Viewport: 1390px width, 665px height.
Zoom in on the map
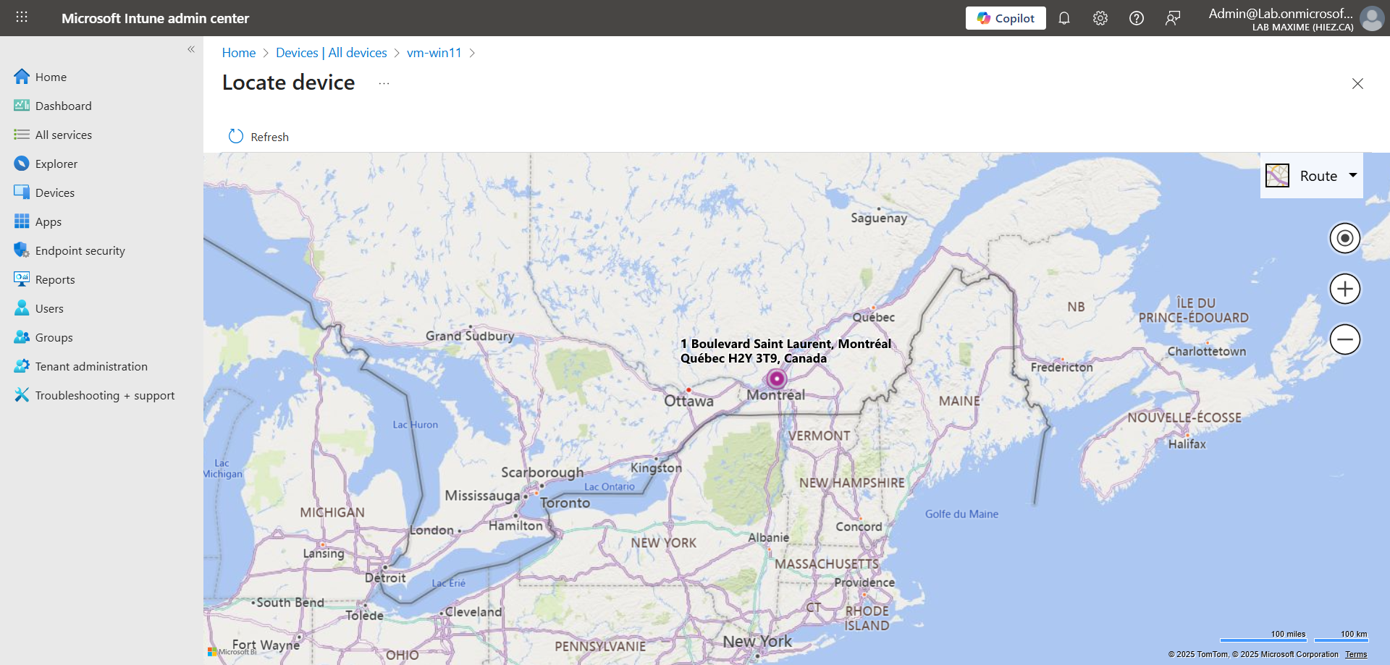pos(1344,289)
